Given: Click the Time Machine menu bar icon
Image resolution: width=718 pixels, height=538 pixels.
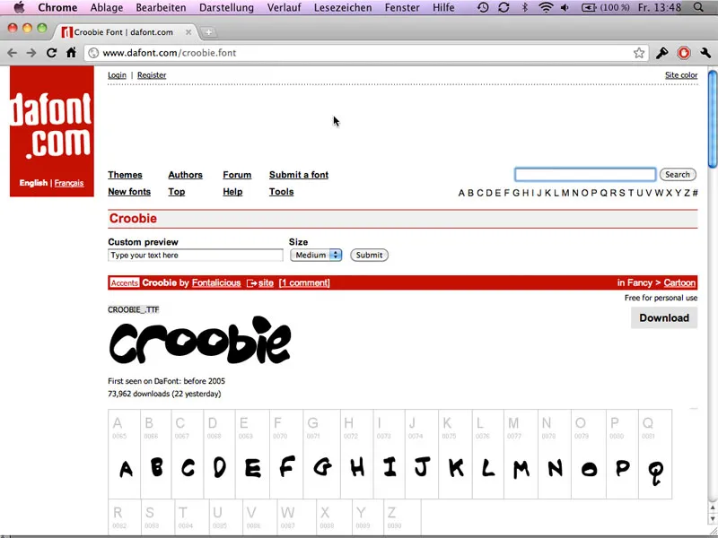Looking at the screenshot, I should pos(483,7).
